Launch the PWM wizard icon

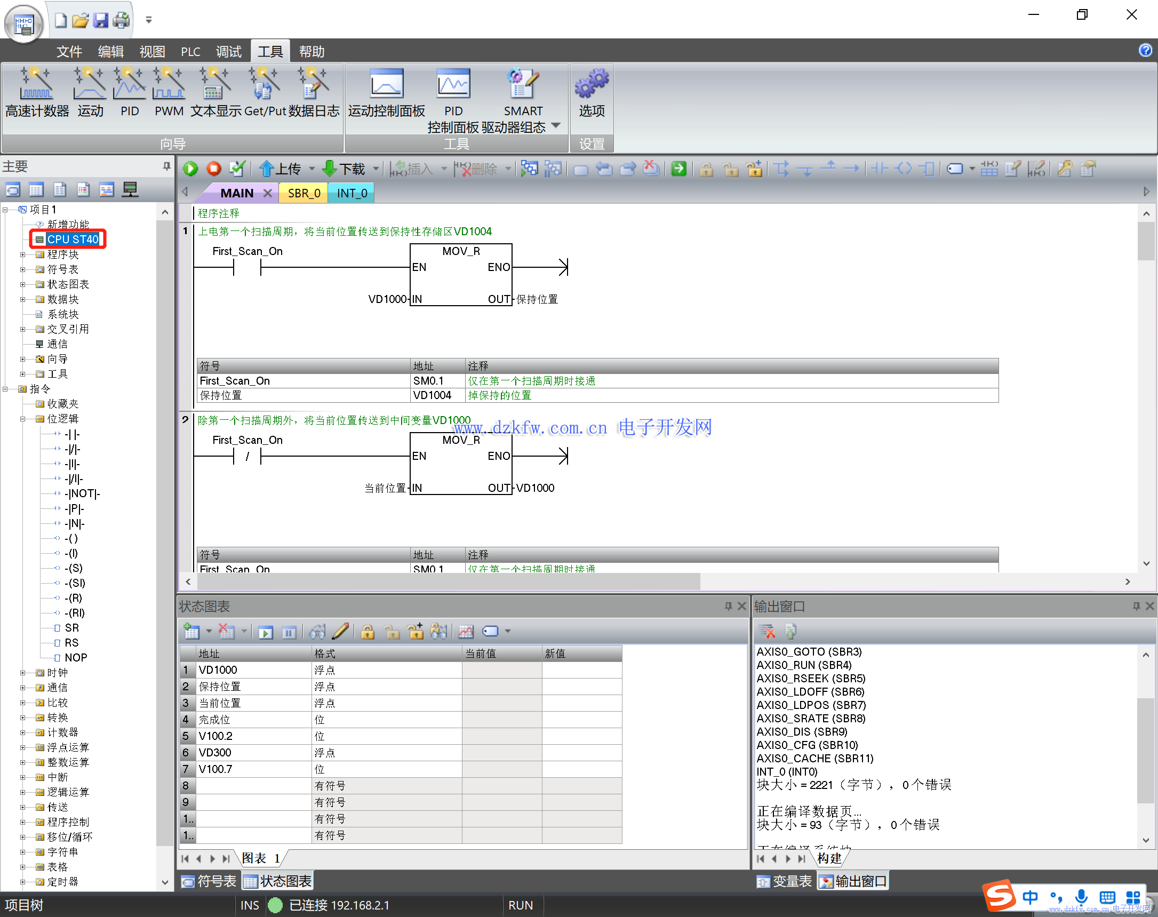point(169,86)
